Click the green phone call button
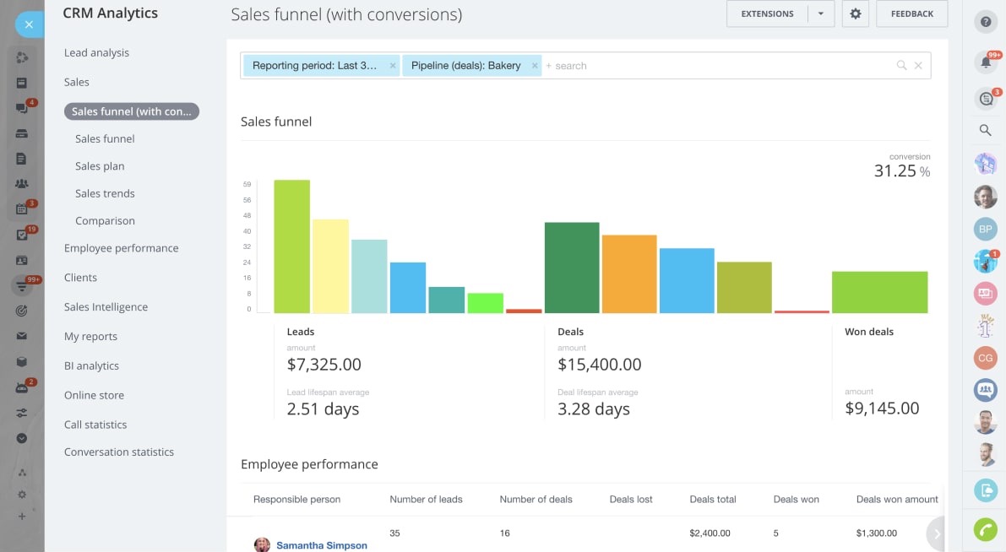Screen dimensions: 1006x552 click(985, 529)
